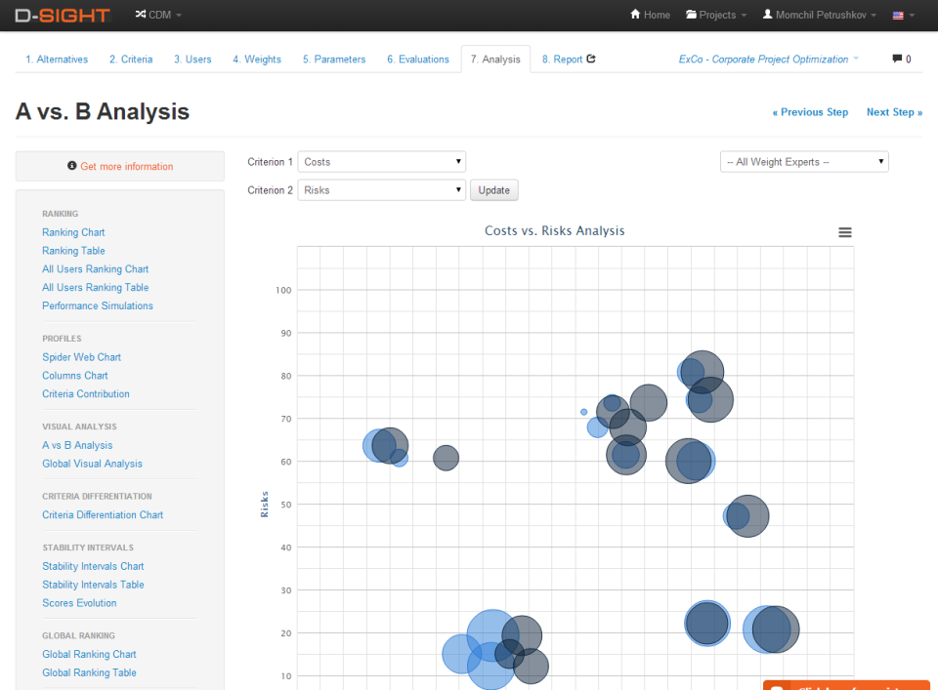Open the ExCo project selector dropdown

point(768,59)
